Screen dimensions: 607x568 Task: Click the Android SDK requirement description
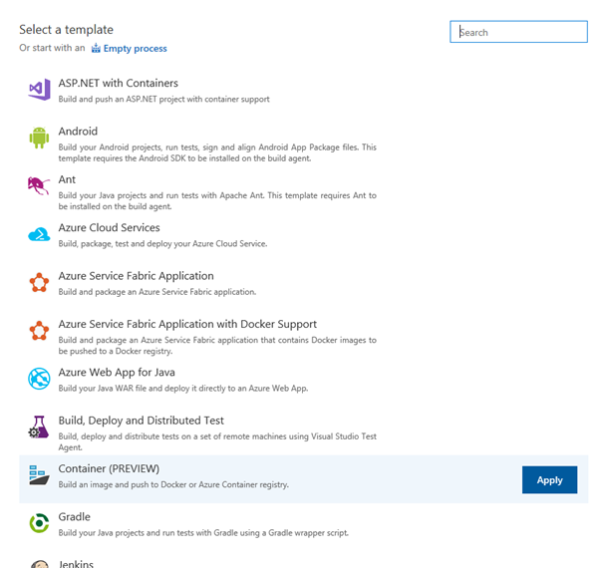pyautogui.click(x=217, y=152)
